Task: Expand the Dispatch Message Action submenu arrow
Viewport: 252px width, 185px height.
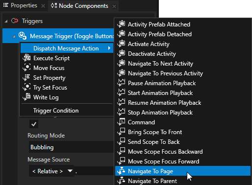Action: [109, 48]
